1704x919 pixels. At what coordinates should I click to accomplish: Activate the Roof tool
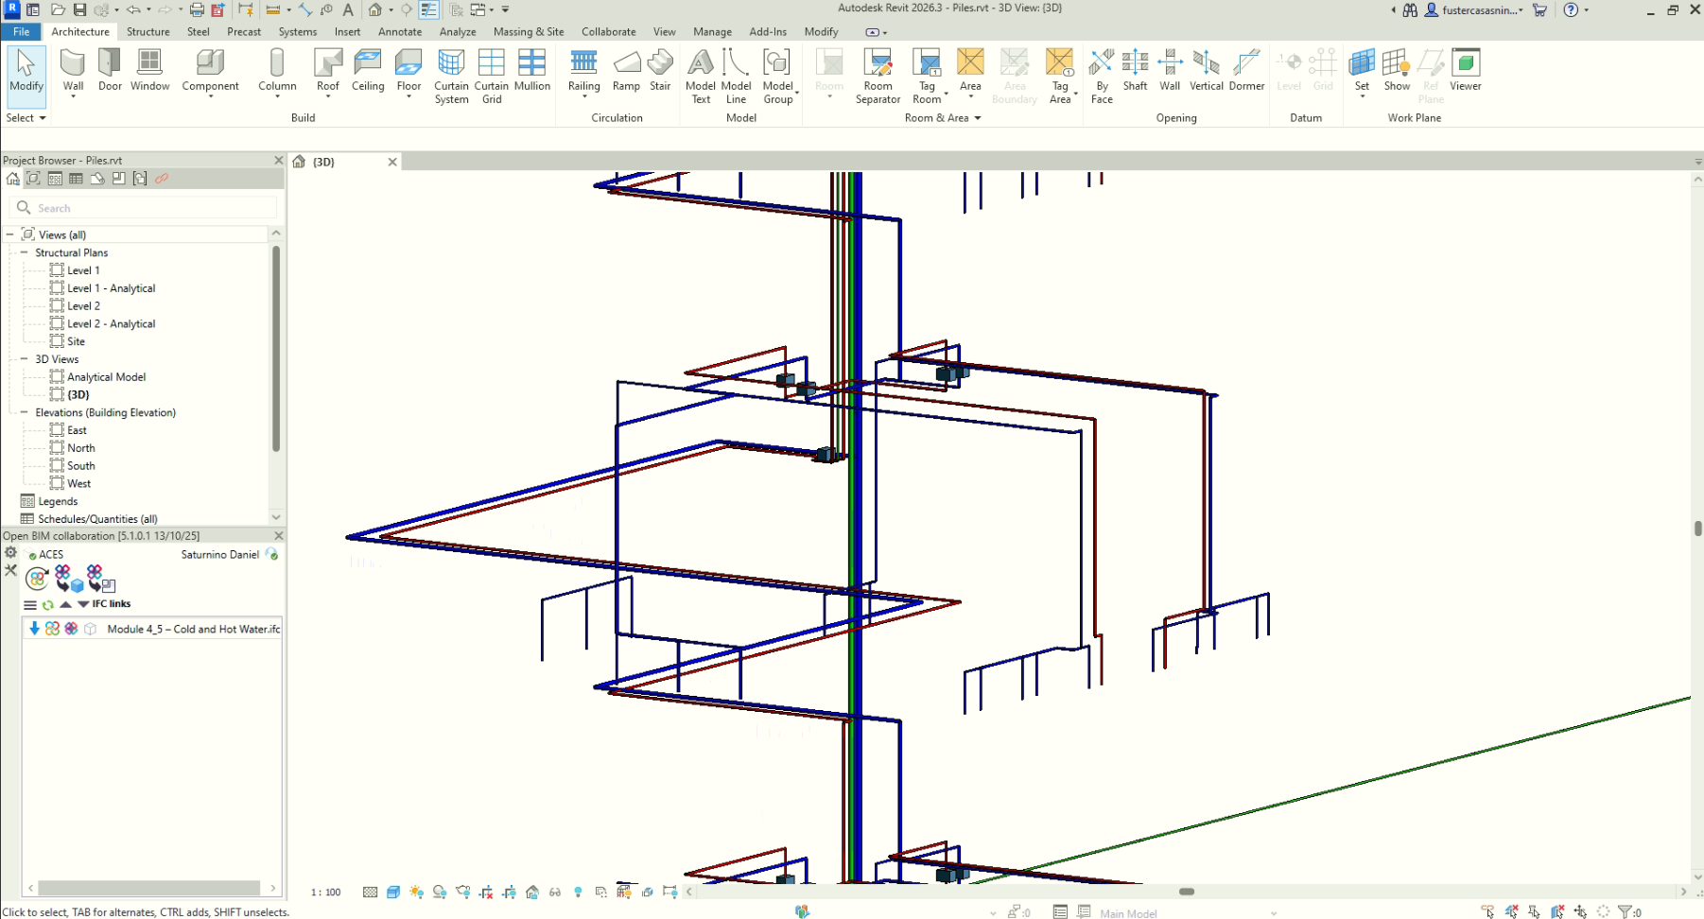pyautogui.click(x=327, y=72)
